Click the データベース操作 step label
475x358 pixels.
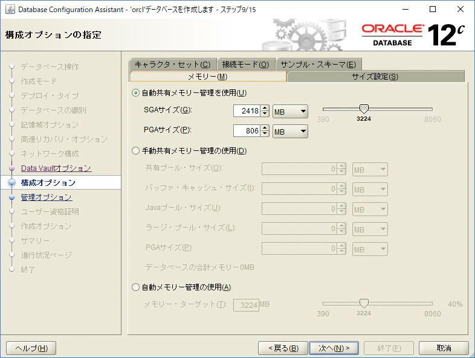pyautogui.click(x=50, y=66)
